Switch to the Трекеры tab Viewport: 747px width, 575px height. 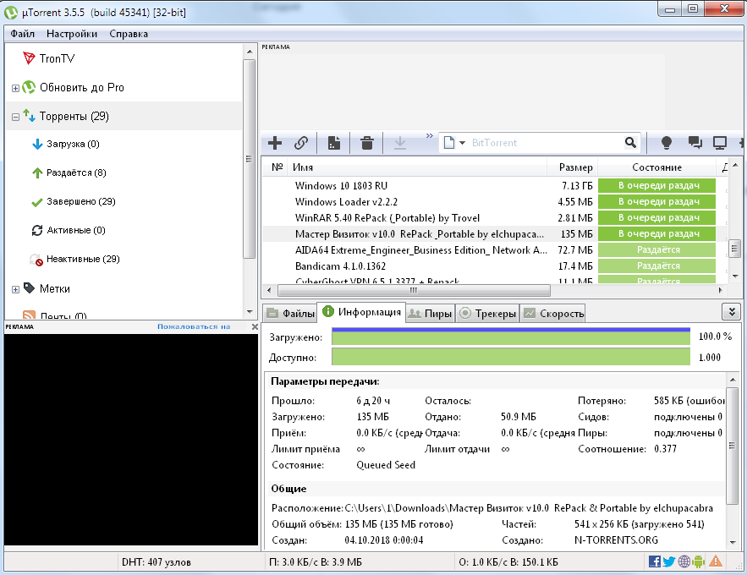[488, 313]
